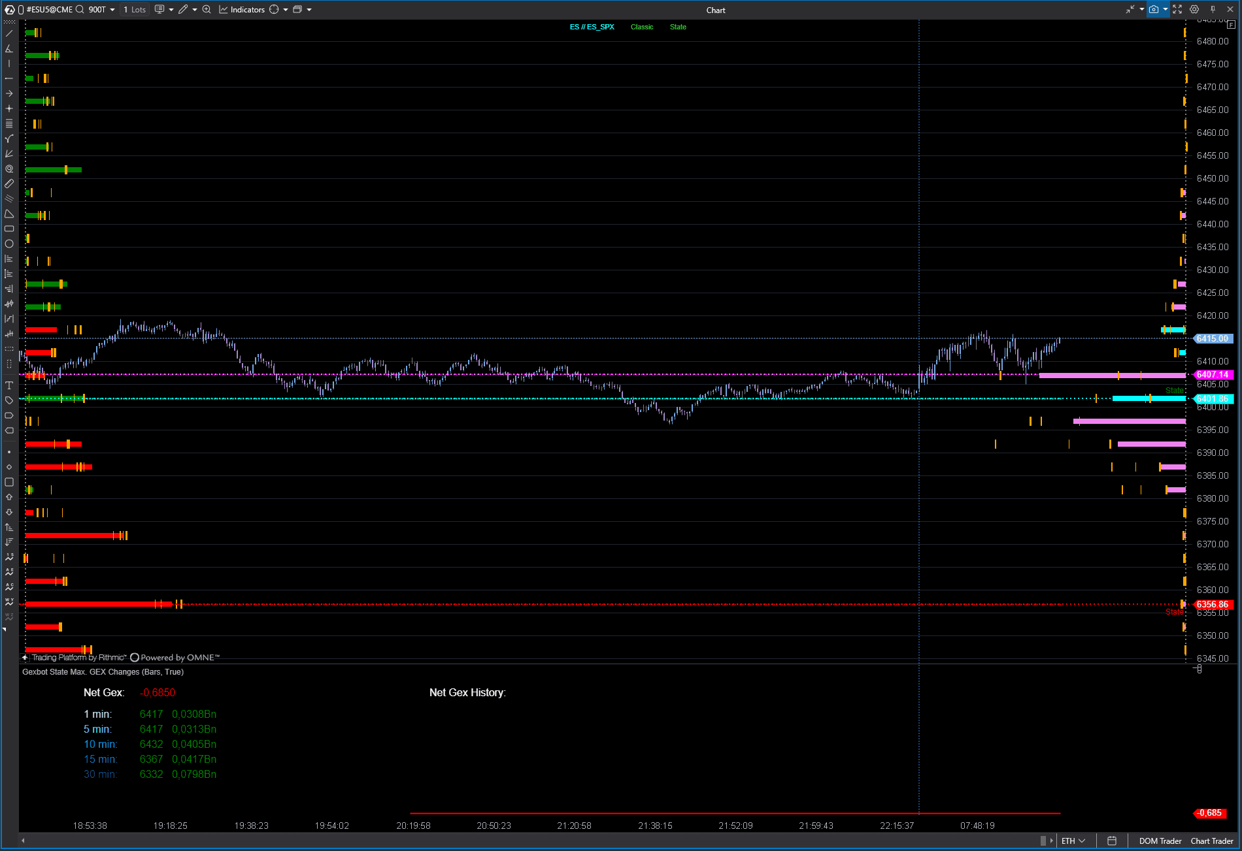Open the ETH session dropdown
Image resolution: width=1242 pixels, height=851 pixels.
1073,841
